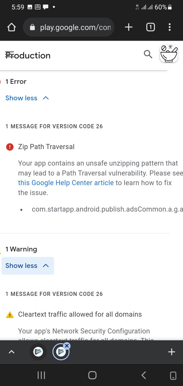This screenshot has height=386, width=183.
Task: Tap the mortar and pestle app icon
Action: 169,54
